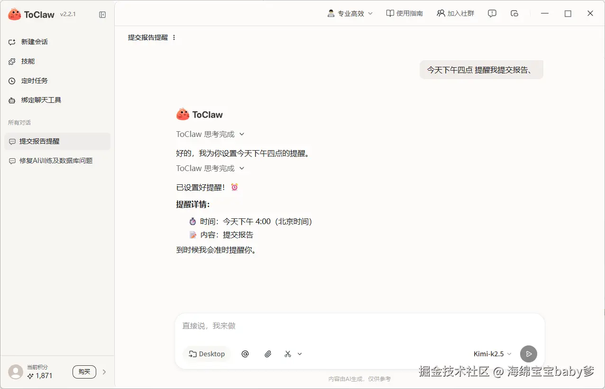Collapse the sidebar panel icon

point(102,15)
